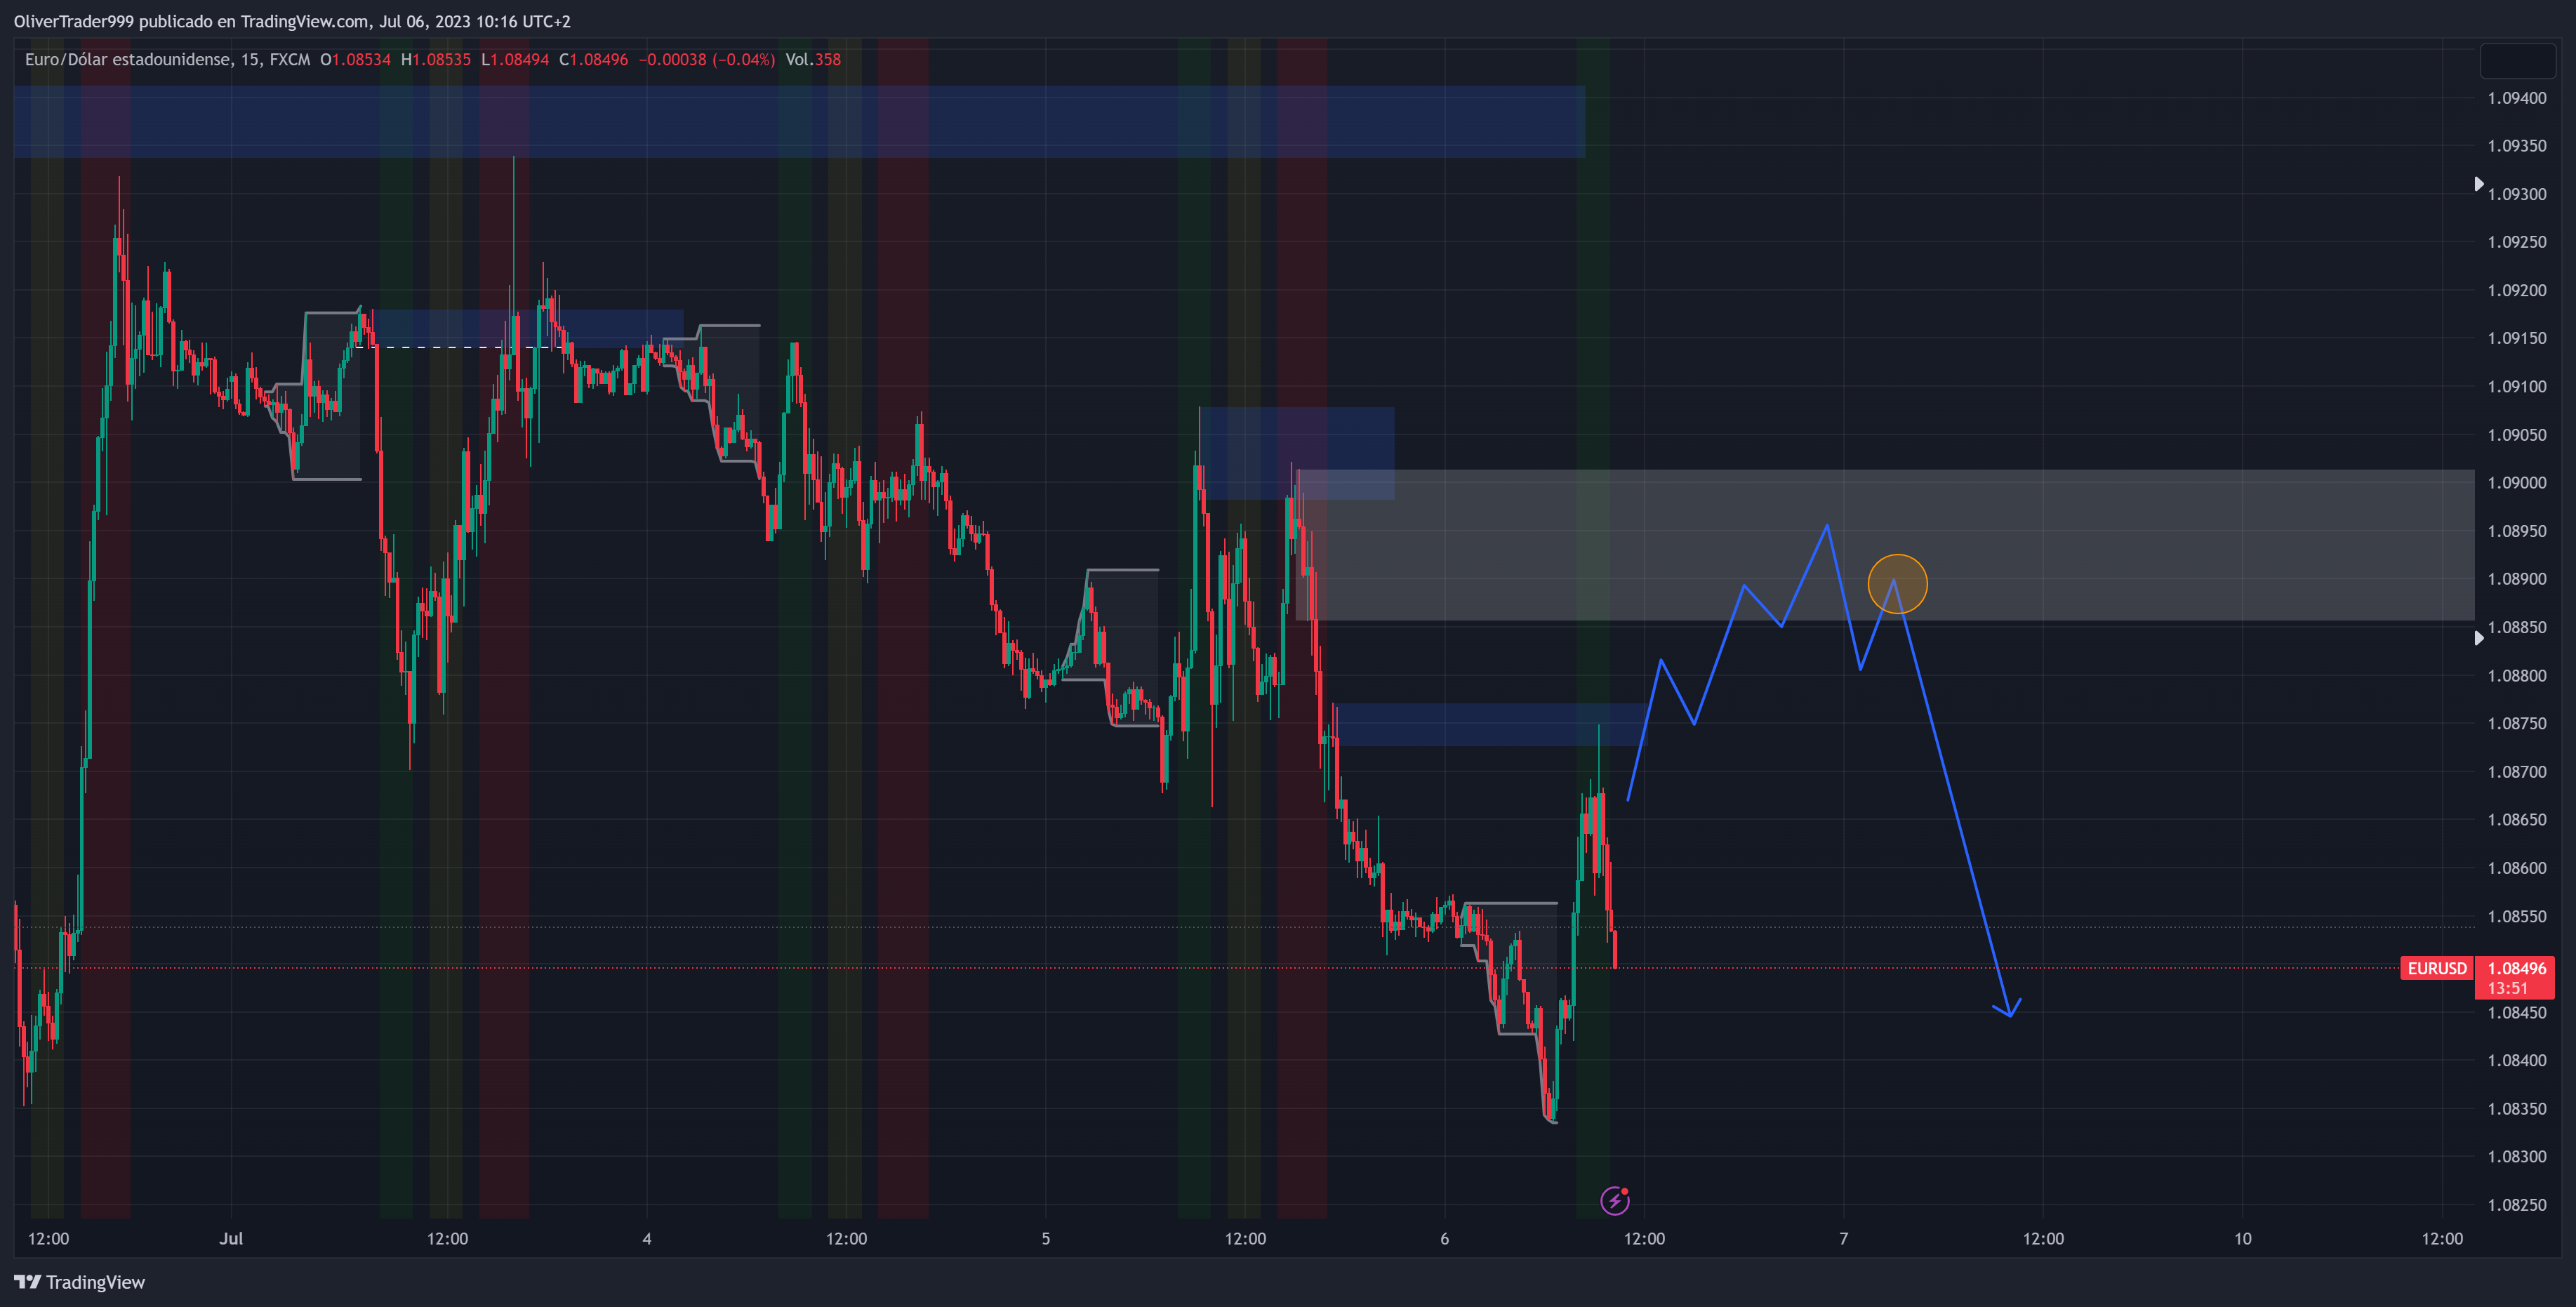Click the day 5 time axis label
Image resolution: width=2576 pixels, height=1307 pixels.
pos(1046,1238)
